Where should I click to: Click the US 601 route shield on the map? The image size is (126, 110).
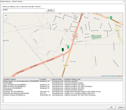(65, 65)
